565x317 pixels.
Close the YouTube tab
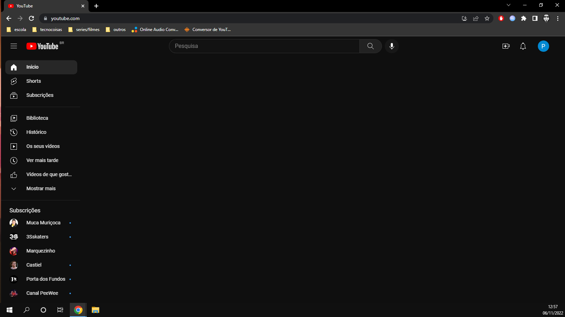(x=83, y=6)
